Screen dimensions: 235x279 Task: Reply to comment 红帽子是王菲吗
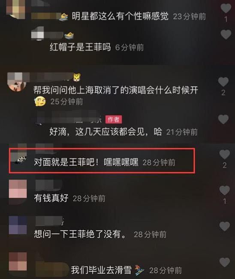(x=80, y=47)
